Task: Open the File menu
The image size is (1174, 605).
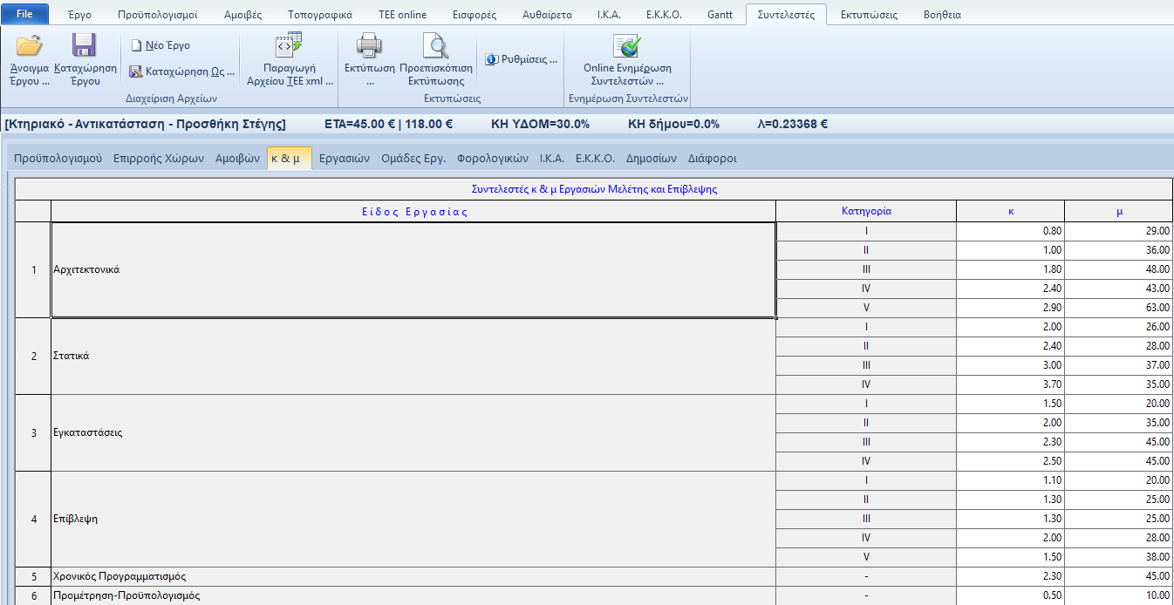Action: coord(24,15)
